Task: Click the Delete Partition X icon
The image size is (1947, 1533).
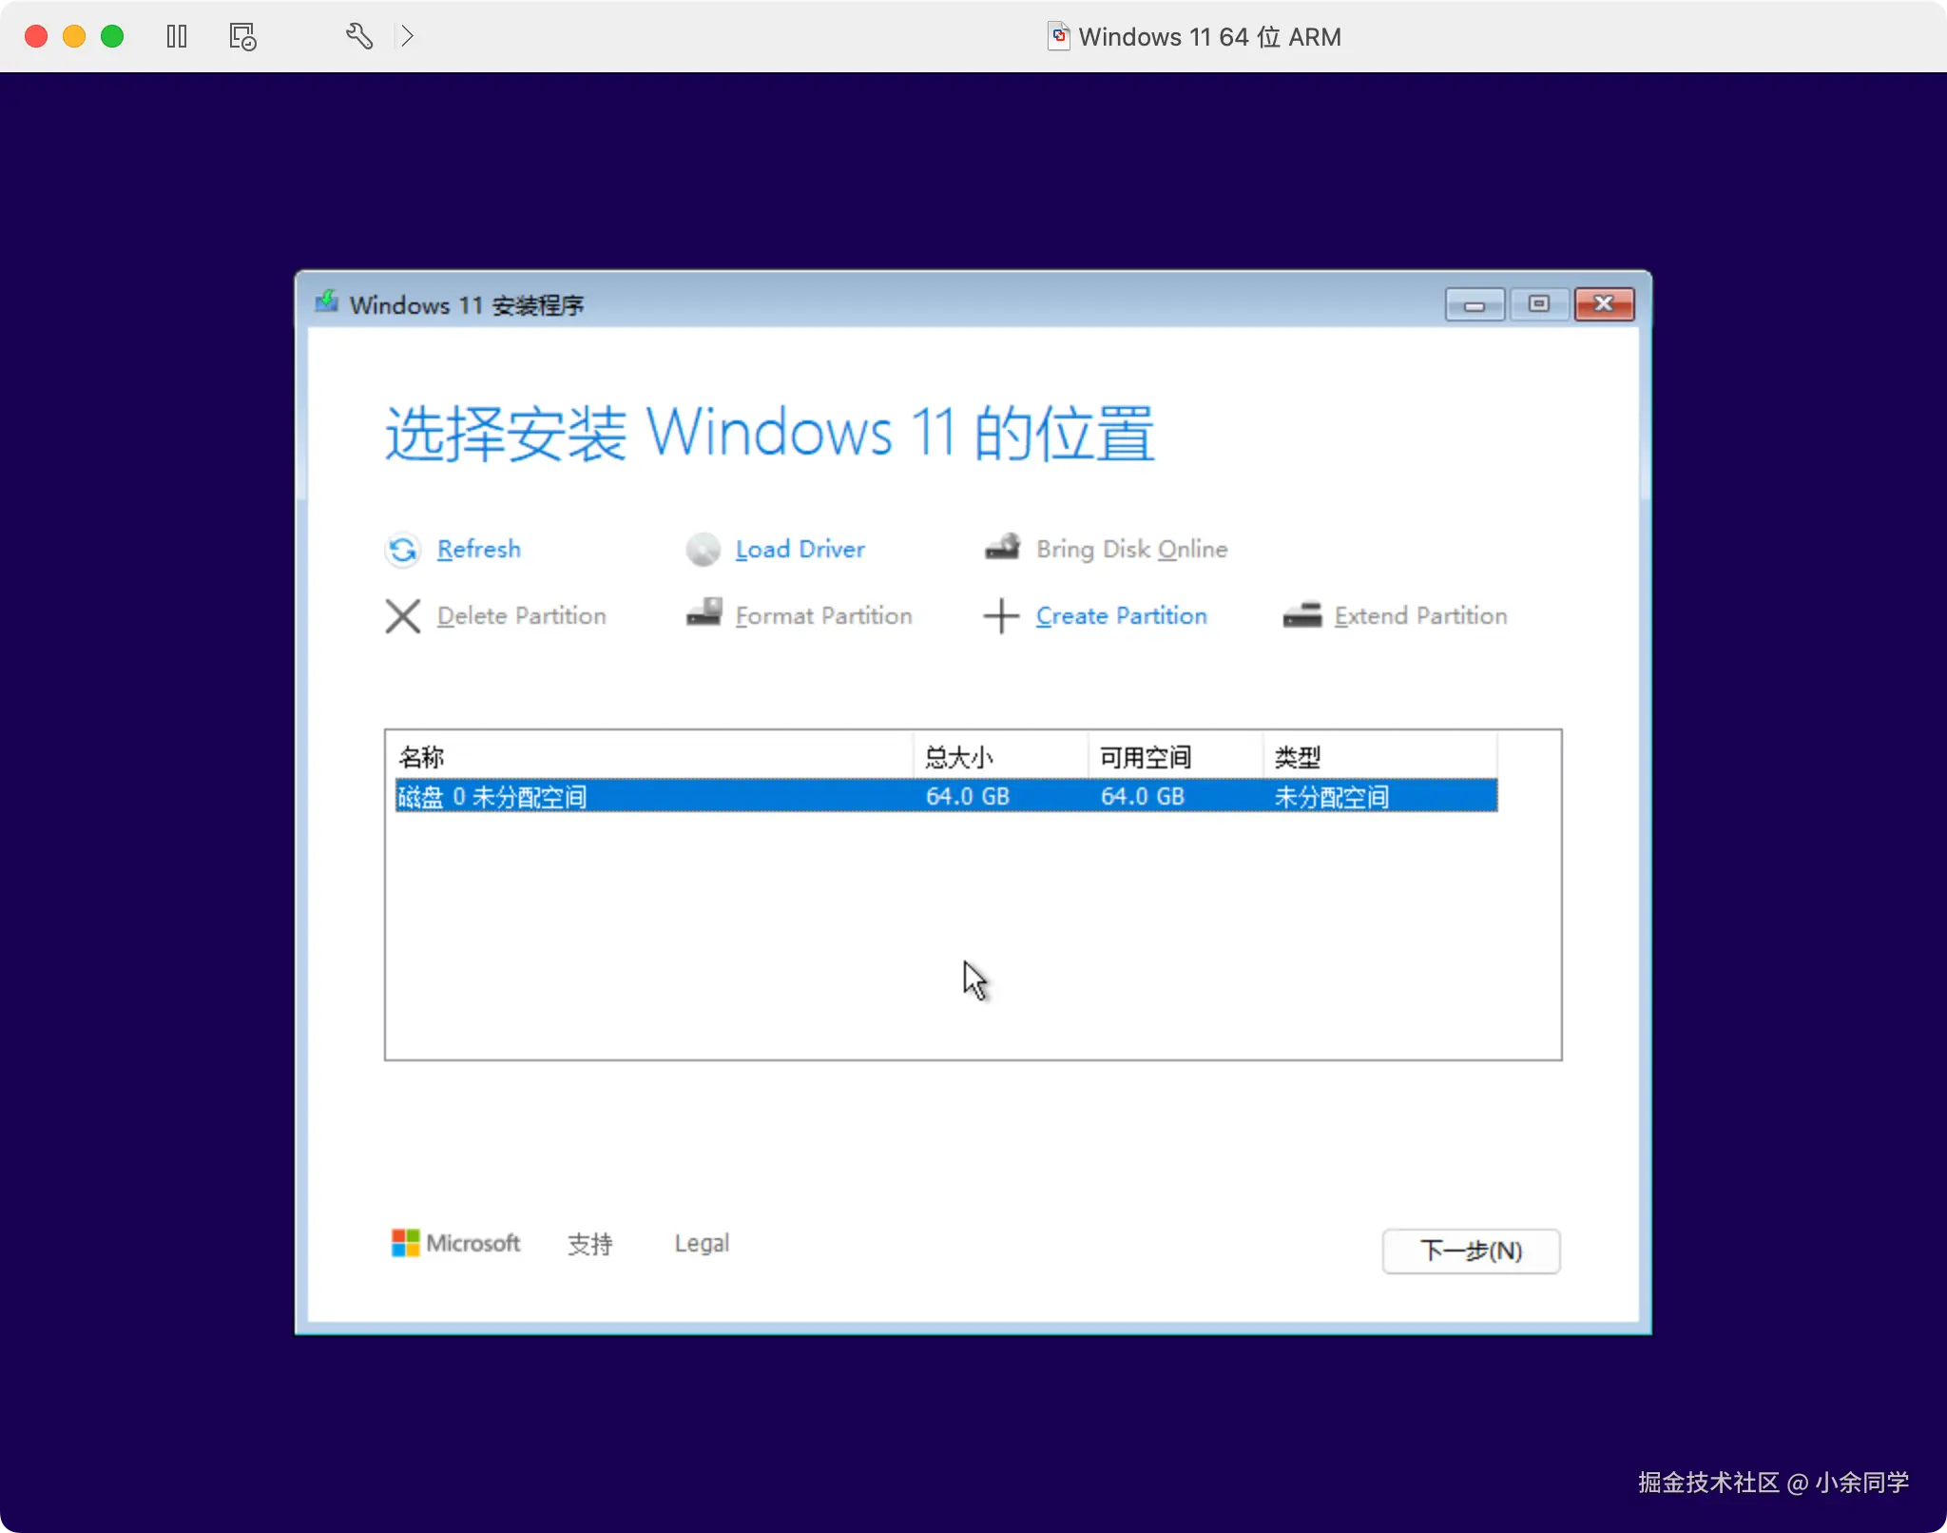Action: [x=403, y=616]
